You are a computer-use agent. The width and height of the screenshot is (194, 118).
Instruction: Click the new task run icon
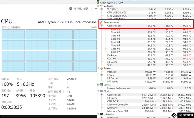(x=71, y=9)
